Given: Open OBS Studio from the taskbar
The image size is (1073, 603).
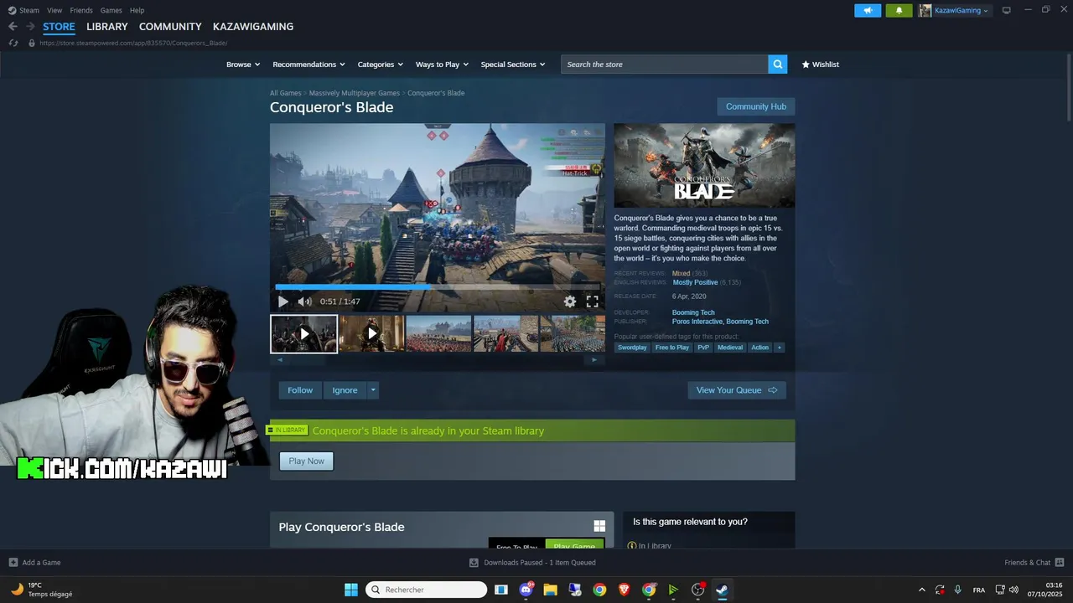Looking at the screenshot, I should [x=697, y=590].
